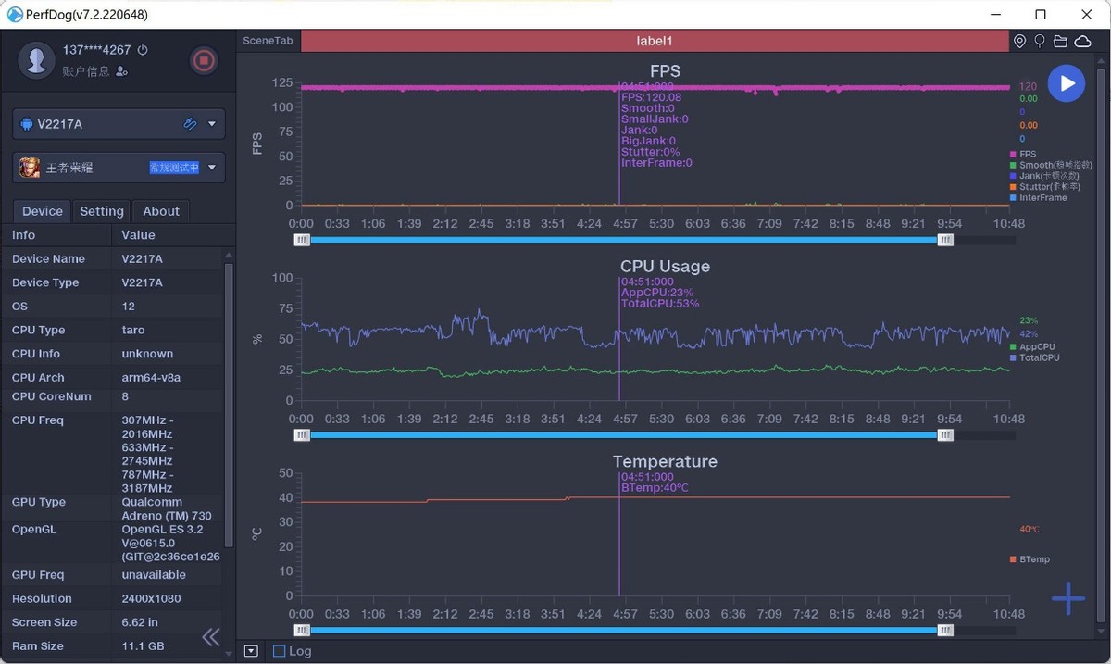Image resolution: width=1111 pixels, height=664 pixels.
Task: Click the power logout icon beside the account number
Action: point(143,50)
